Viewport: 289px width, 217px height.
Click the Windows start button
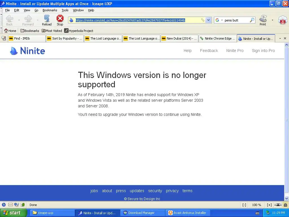point(13,213)
